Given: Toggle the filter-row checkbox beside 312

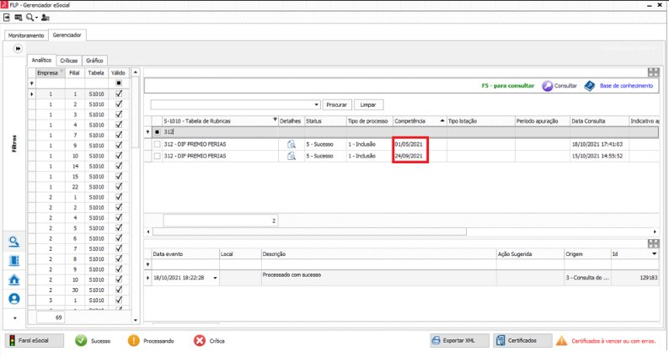Looking at the screenshot, I should [x=157, y=132].
